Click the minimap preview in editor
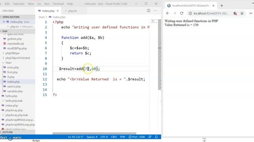This screenshot has width=254, height=142. pyautogui.click(x=154, y=21)
